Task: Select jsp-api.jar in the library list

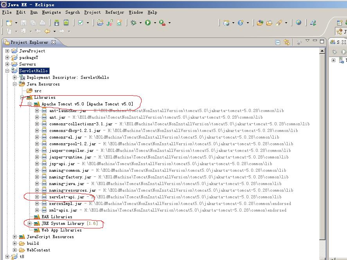Action: (x=62, y=164)
